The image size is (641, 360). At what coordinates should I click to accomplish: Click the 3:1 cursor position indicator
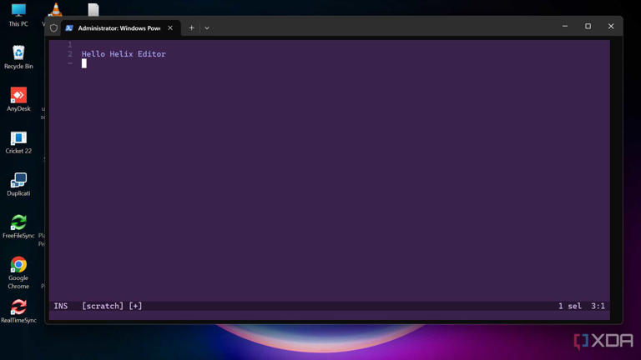click(x=598, y=306)
